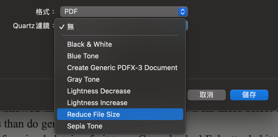Viewport: 278px width, 137px height.
Task: Pick Create Generic PDFX-3 Document
Action: click(122, 68)
